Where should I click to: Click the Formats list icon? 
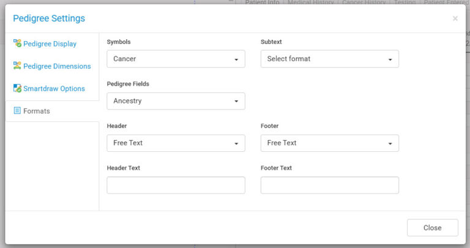[17, 111]
